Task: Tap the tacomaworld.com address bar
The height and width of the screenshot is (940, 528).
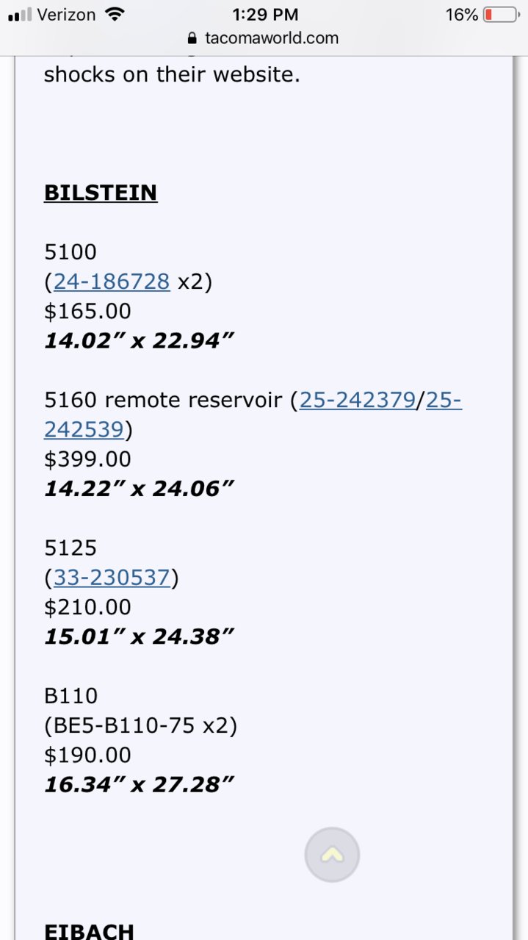Action: 264,38
